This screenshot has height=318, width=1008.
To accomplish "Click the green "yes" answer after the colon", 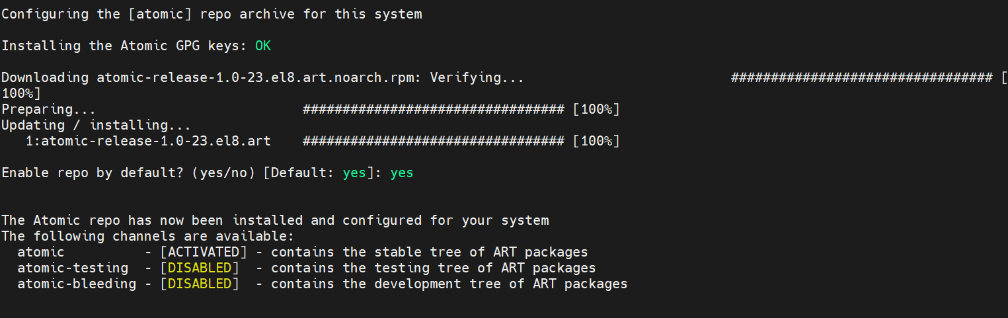I will click(402, 173).
